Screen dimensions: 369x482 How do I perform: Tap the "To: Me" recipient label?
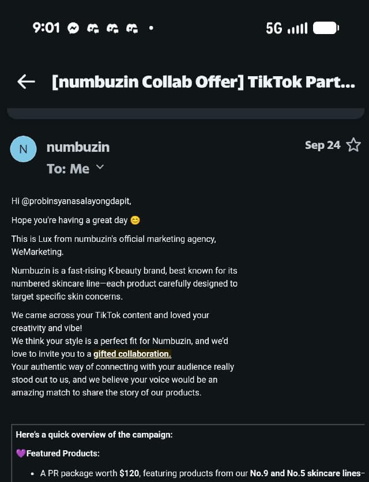(68, 169)
